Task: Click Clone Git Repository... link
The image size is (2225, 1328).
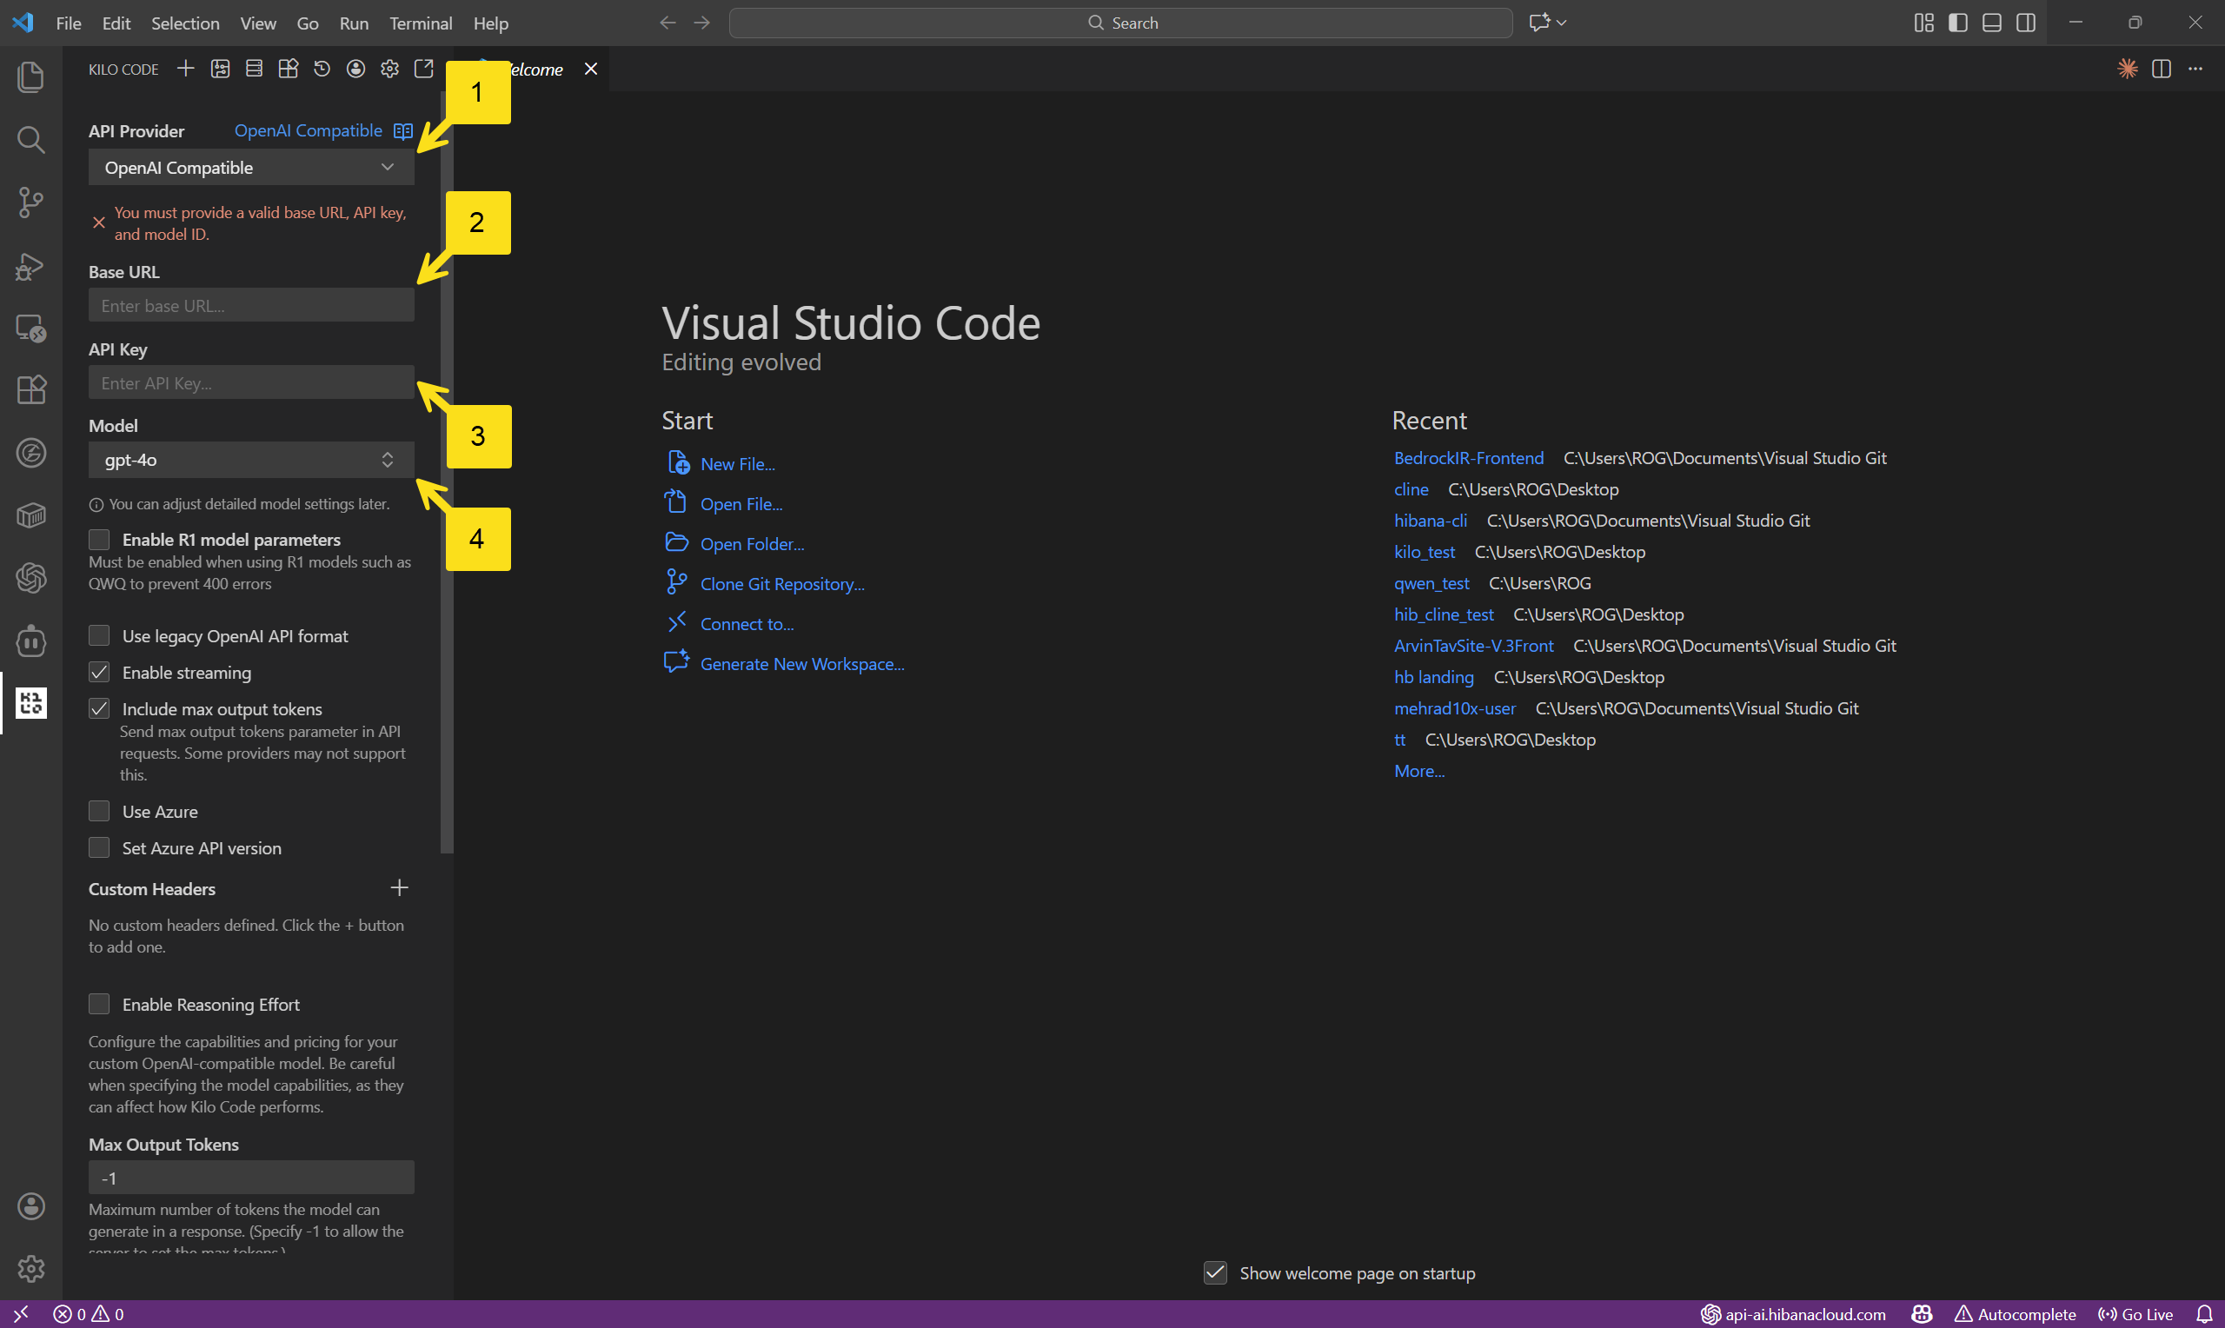Action: click(x=782, y=584)
